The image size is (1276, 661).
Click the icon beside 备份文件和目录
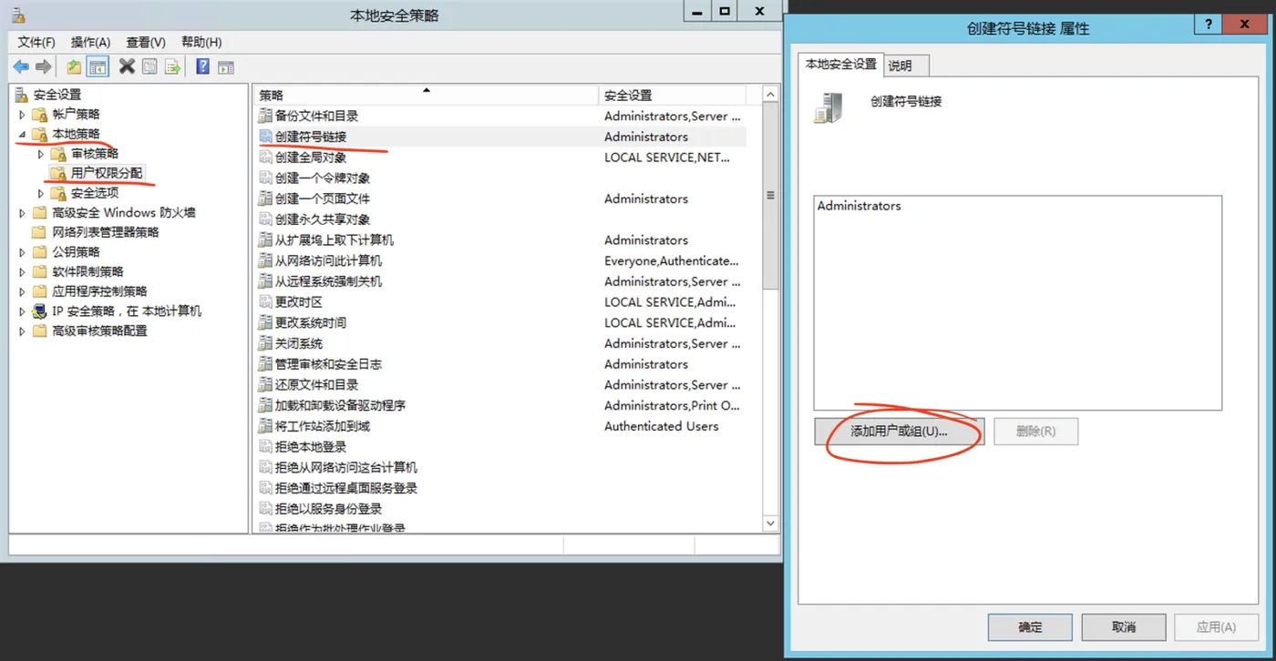265,116
